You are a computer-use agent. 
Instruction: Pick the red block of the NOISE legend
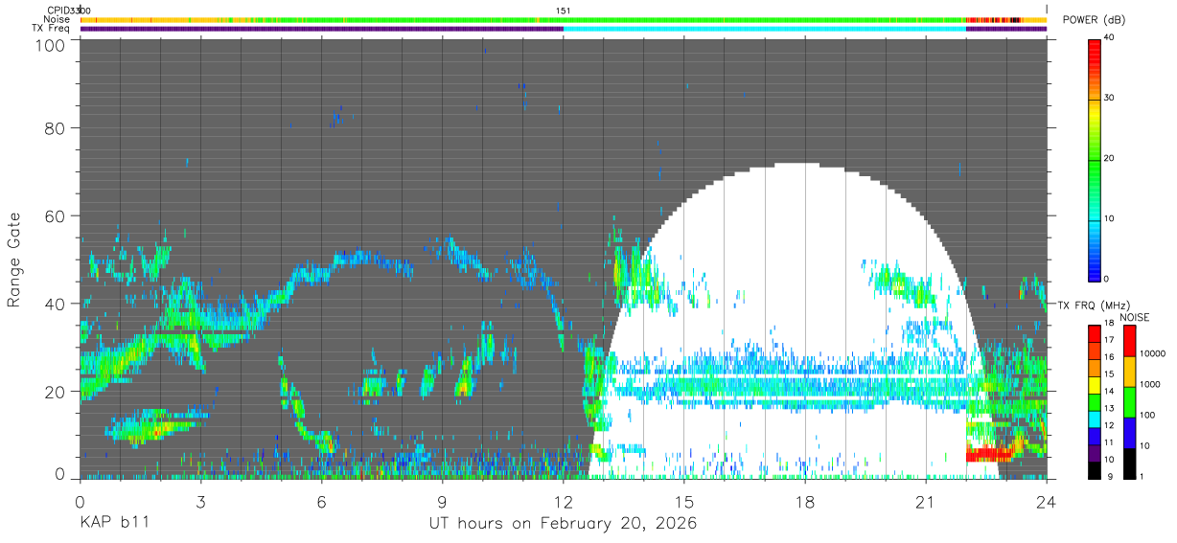pos(1128,341)
